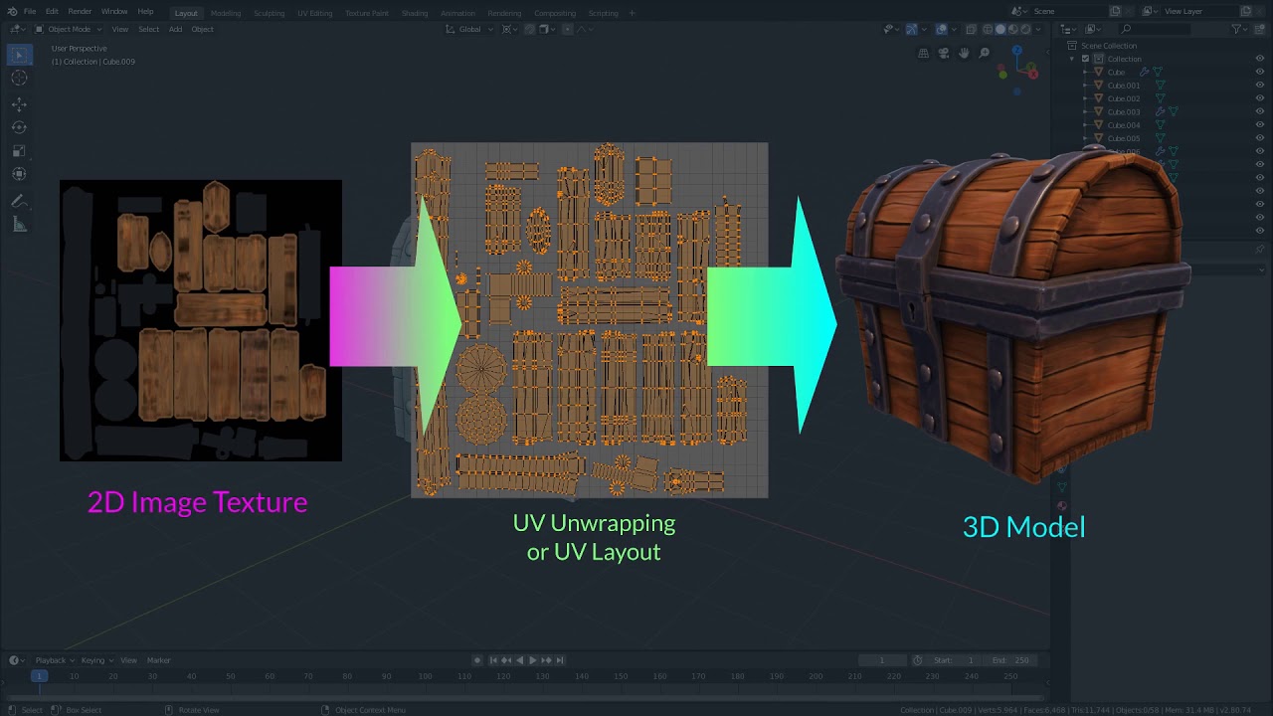
Task: Open the Edit menu
Action: 52,11
